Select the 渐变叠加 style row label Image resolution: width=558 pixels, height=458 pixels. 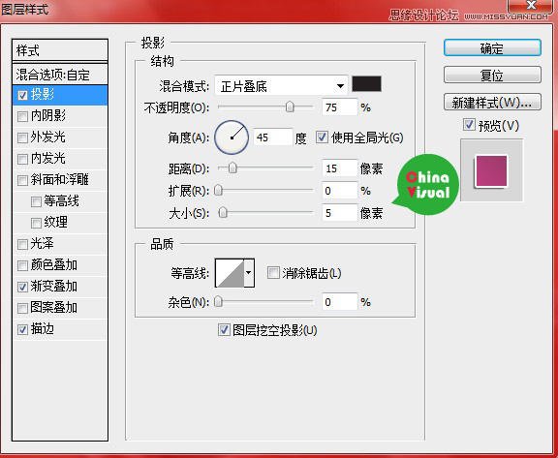click(53, 287)
